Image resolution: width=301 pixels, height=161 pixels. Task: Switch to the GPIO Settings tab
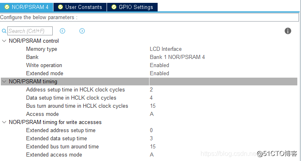pyautogui.click(x=132, y=7)
